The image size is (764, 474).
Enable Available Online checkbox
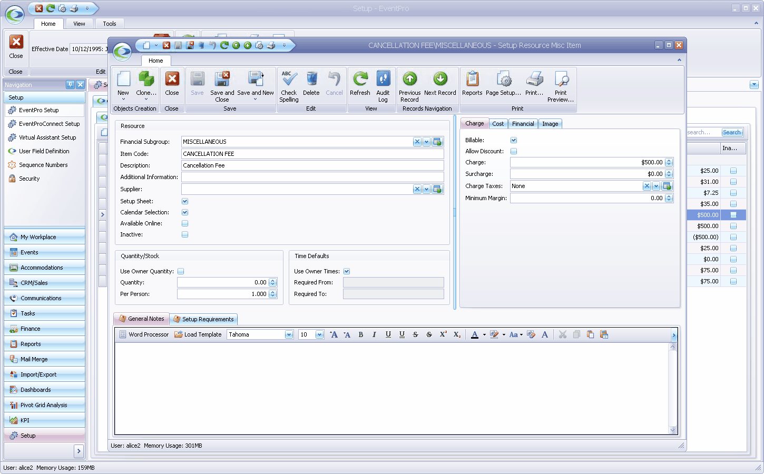pyautogui.click(x=185, y=223)
